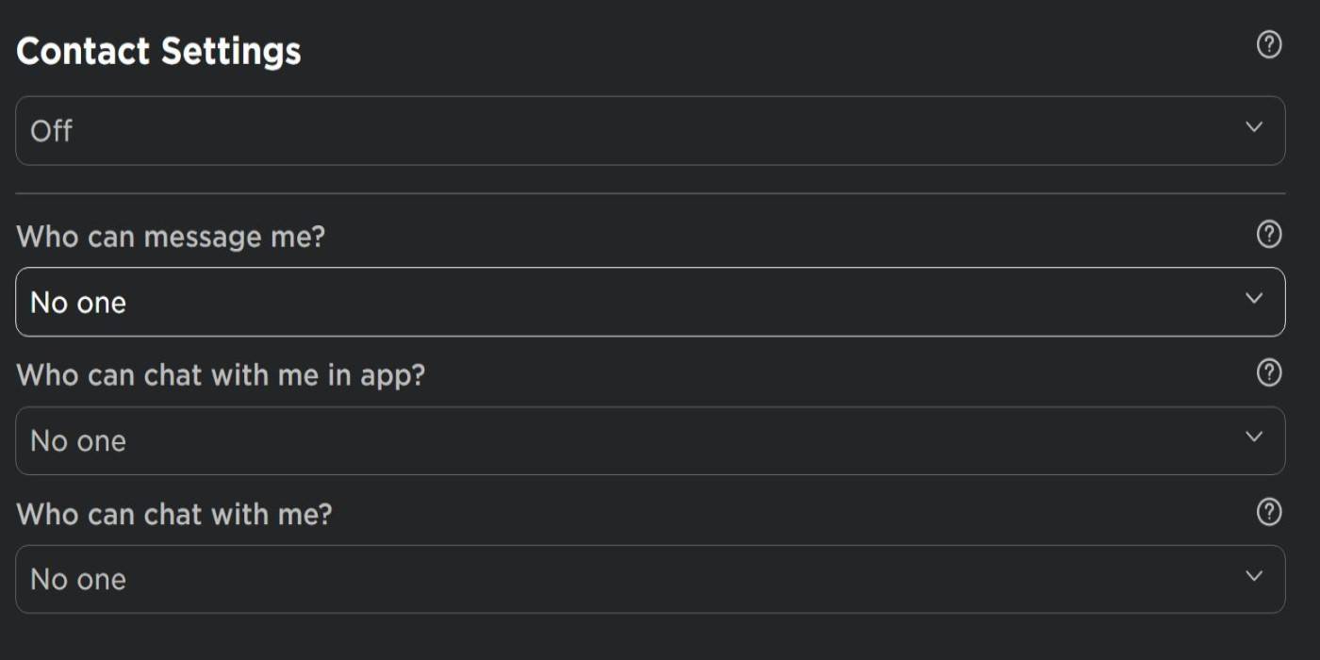Click chevron in "Who can chat with me?" box
Screen dimensions: 1320x660
[1253, 575]
